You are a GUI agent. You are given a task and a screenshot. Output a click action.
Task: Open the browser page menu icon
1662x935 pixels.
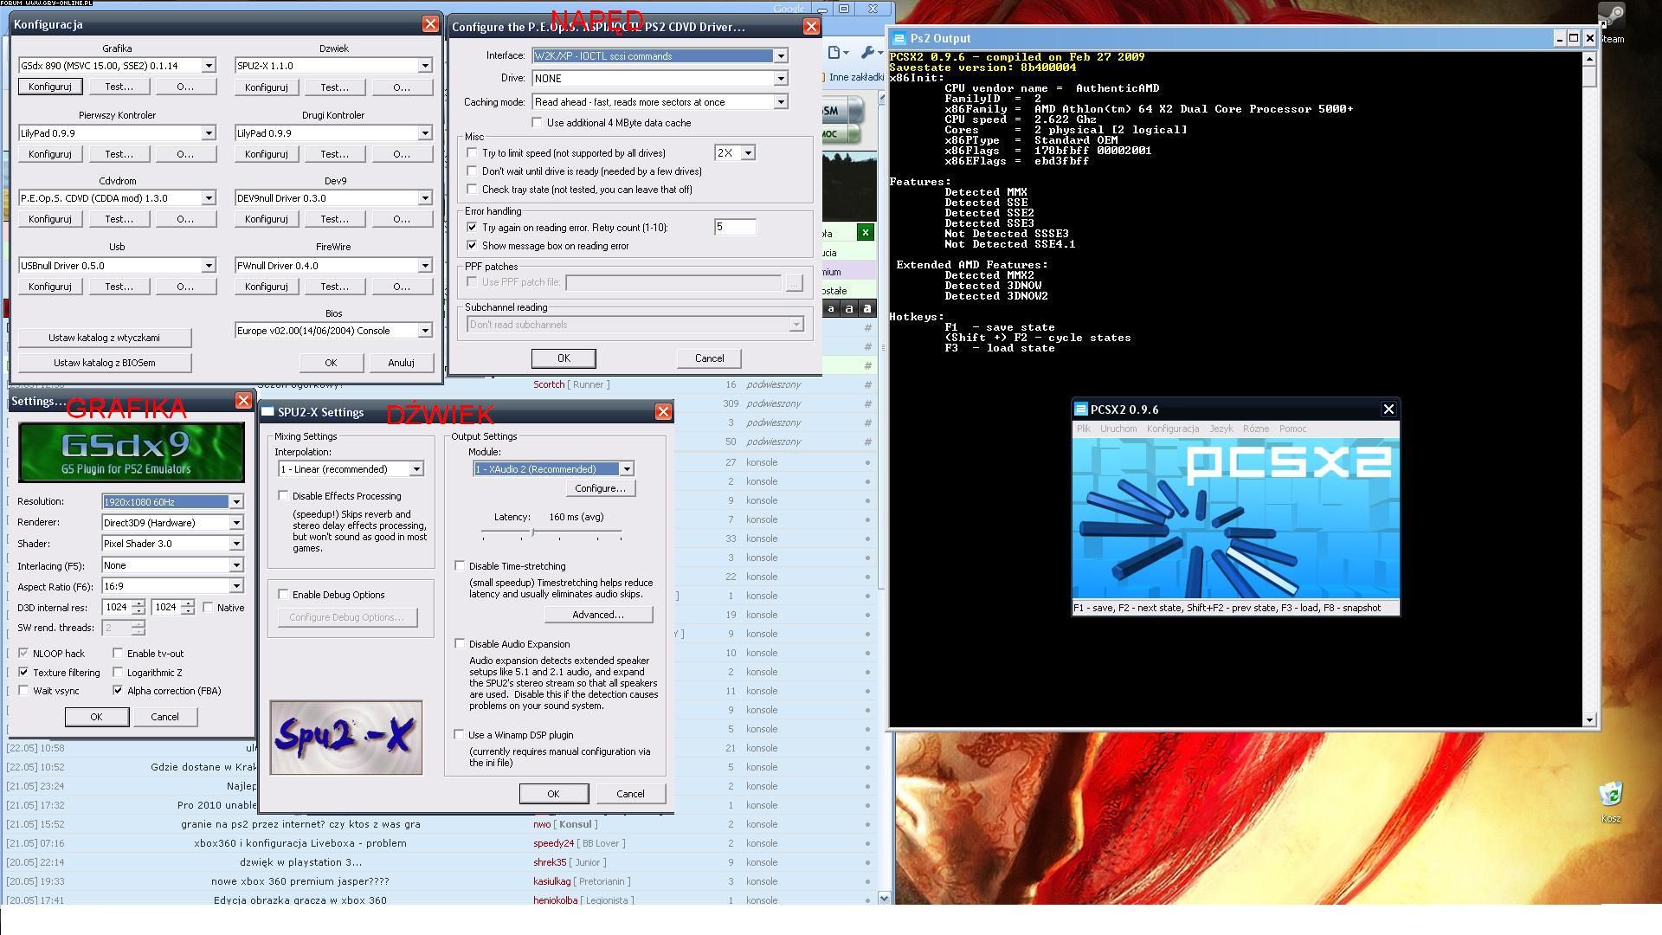point(837,53)
